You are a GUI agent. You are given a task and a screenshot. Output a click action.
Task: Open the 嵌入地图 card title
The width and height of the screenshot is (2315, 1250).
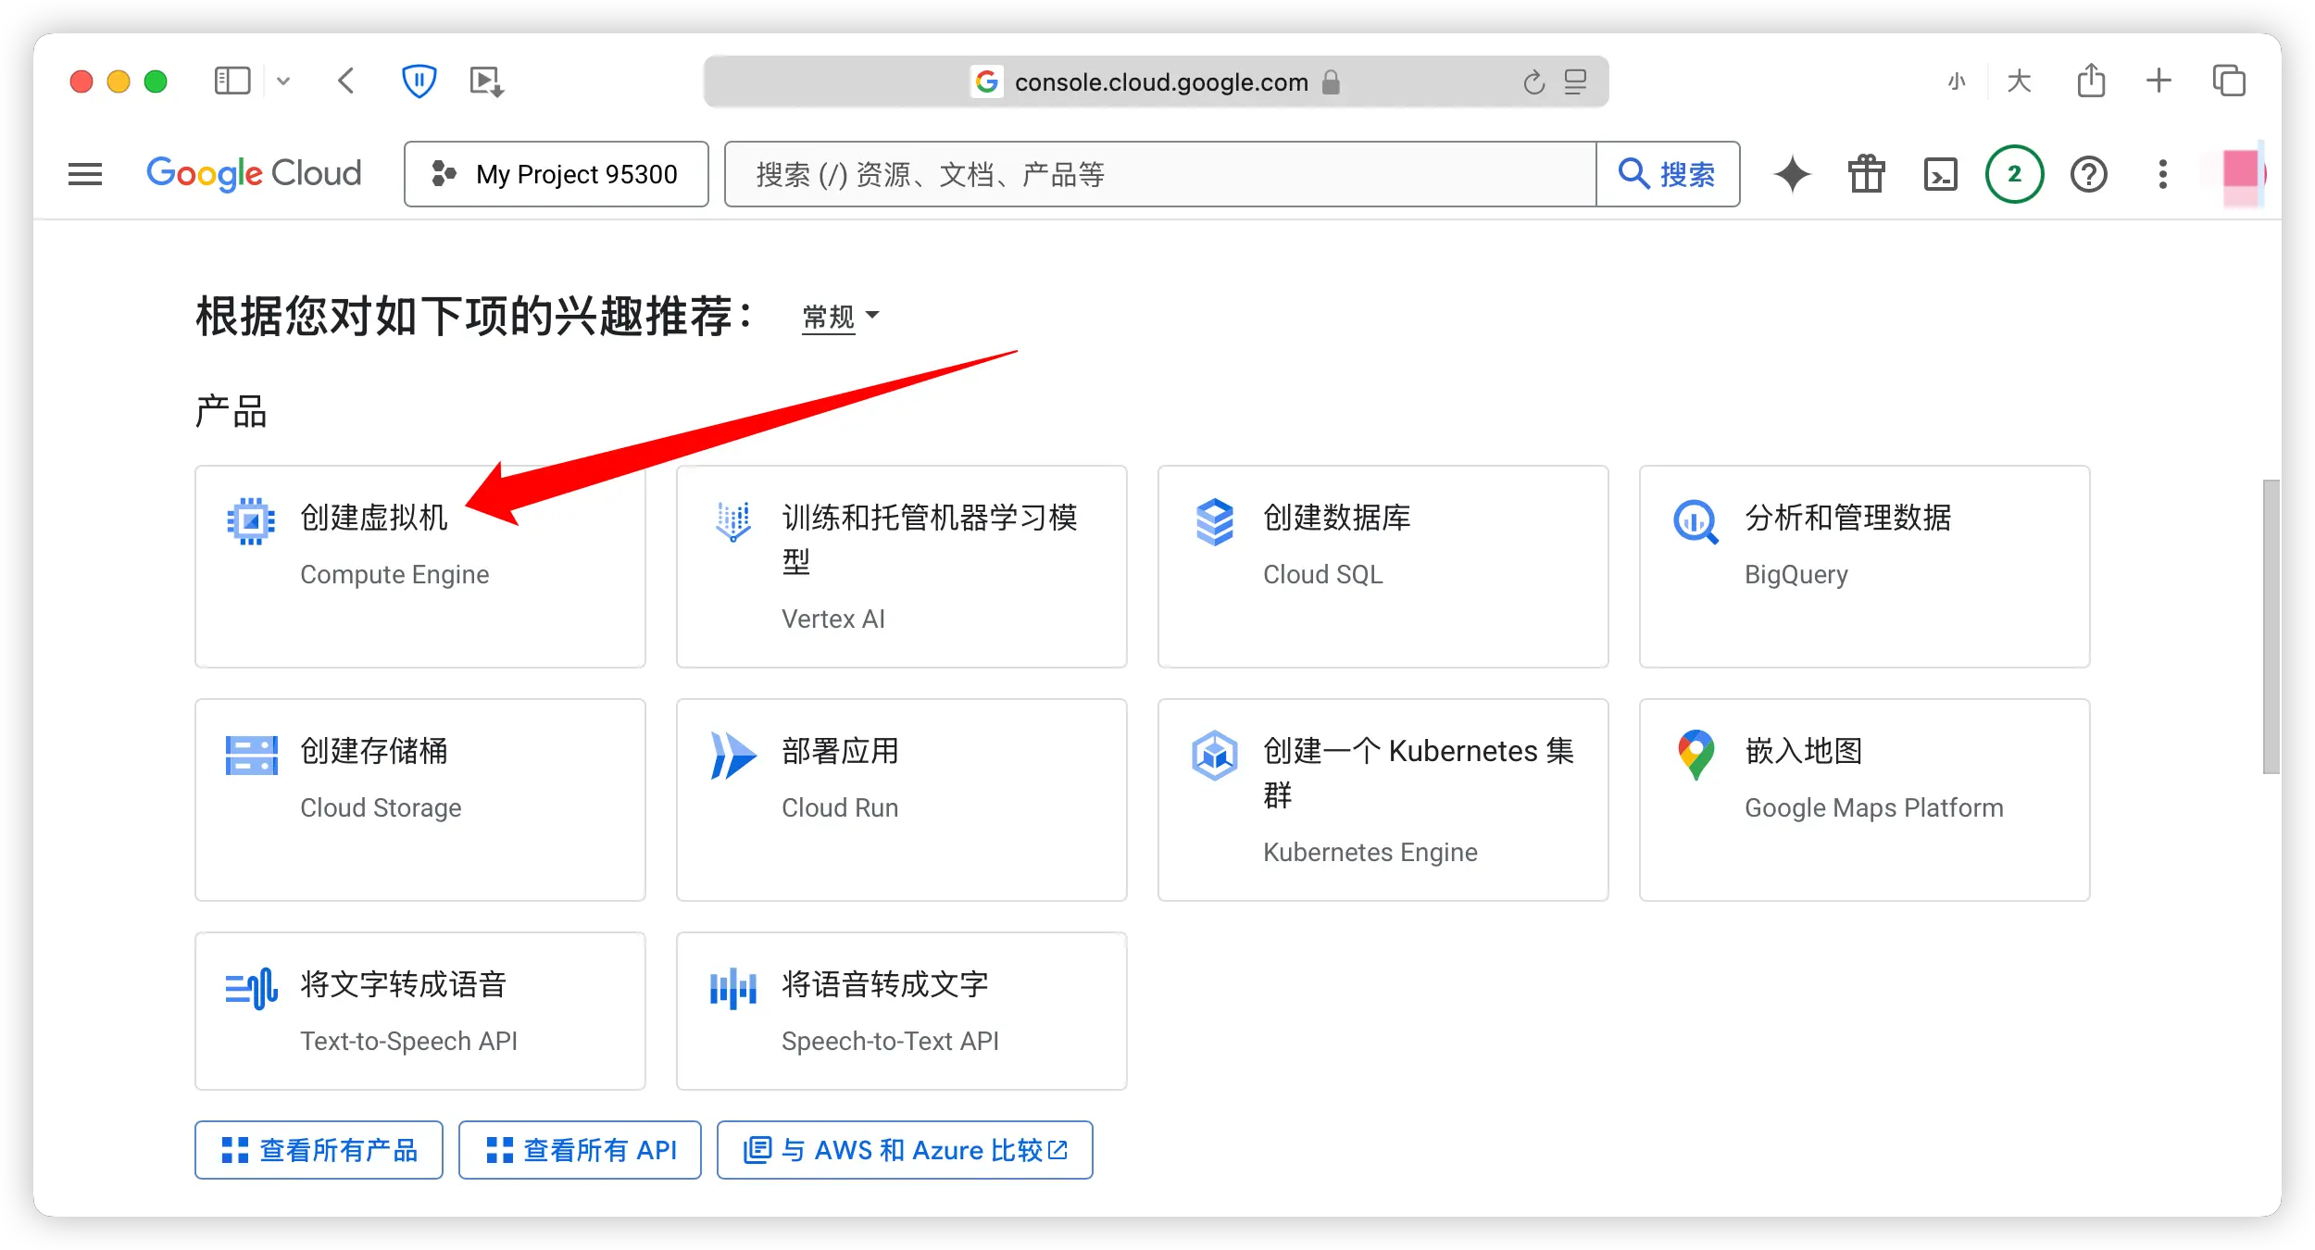1804,751
